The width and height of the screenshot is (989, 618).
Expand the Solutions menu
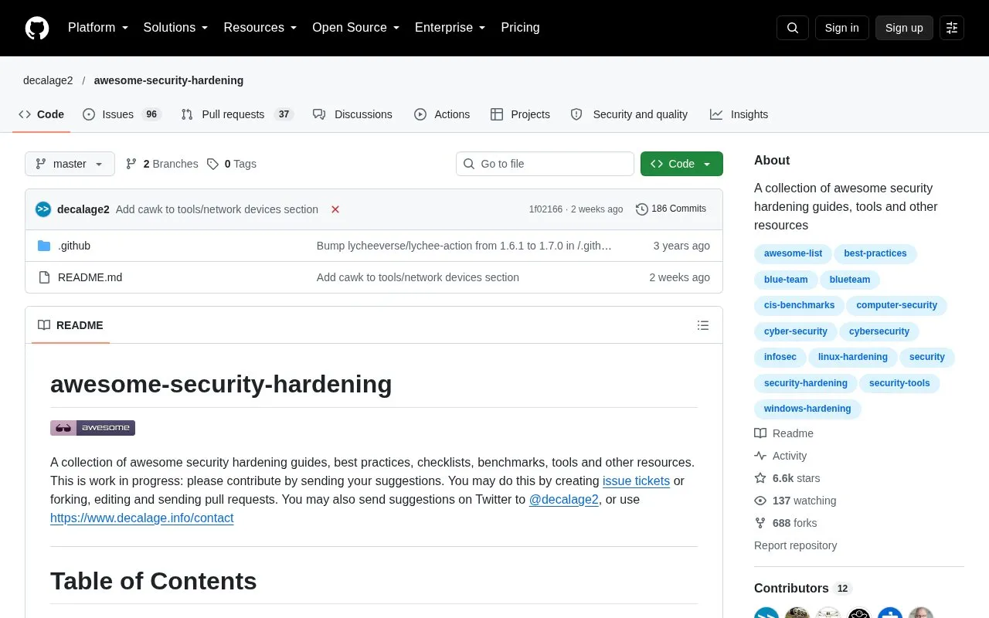[x=176, y=28]
